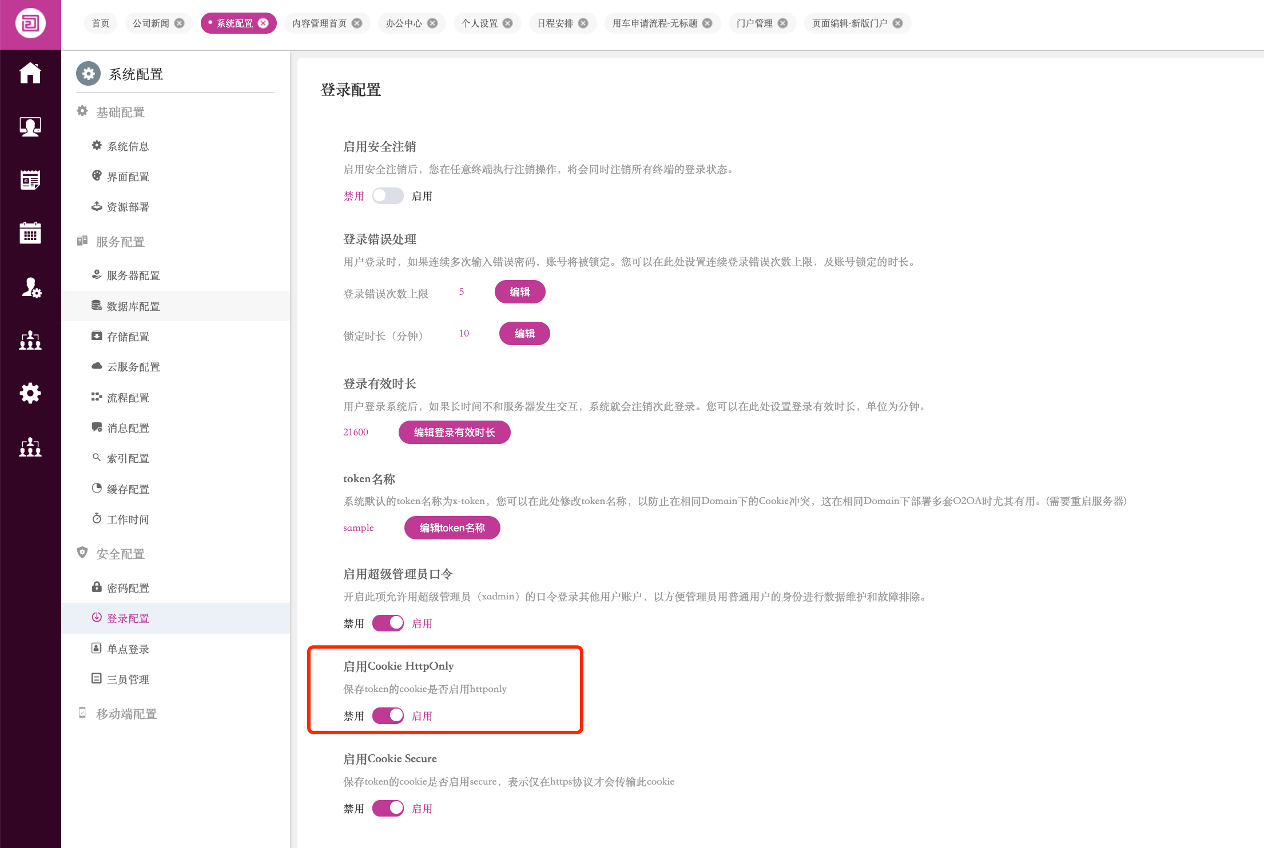Viewport: 1264px width, 848px height.
Task: Toggle the Cookie Secure switch
Action: pyautogui.click(x=388, y=809)
